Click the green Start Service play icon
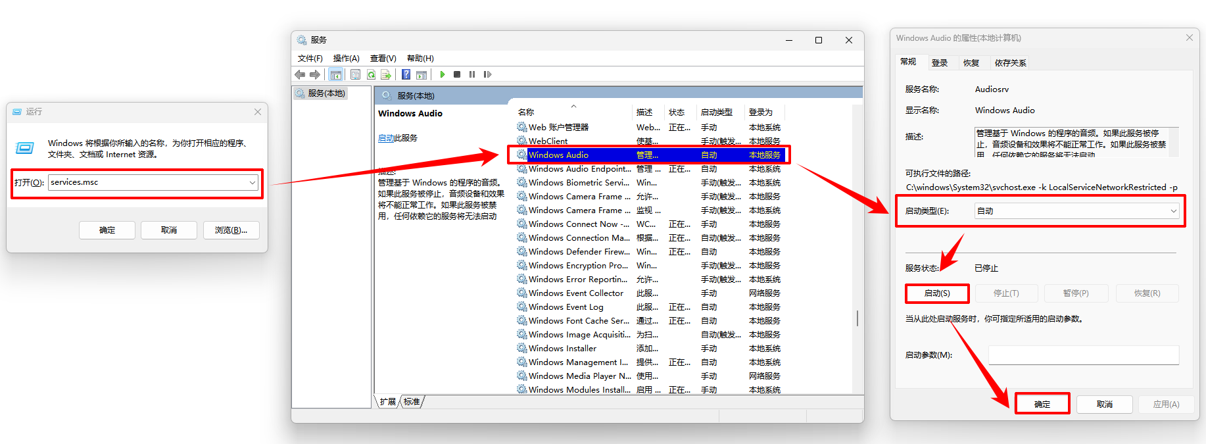This screenshot has width=1206, height=444. click(x=443, y=74)
